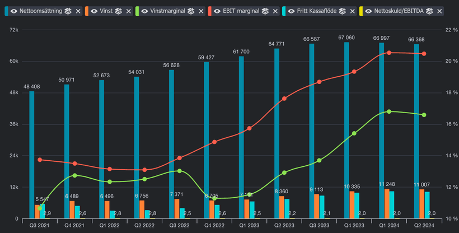Click the layers icon next to Vinst
This screenshot has width=459, height=233.
pyautogui.click(x=118, y=11)
